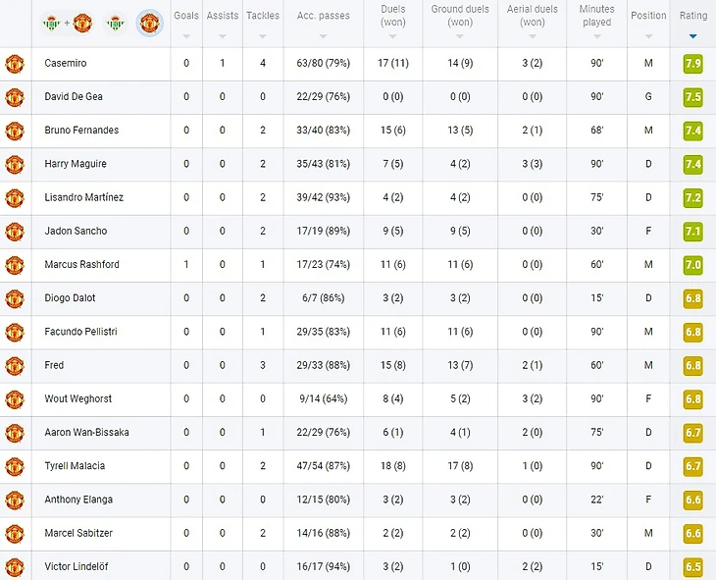Toggle the Real Betis only team filter
716x580 pixels.
pyautogui.click(x=115, y=23)
